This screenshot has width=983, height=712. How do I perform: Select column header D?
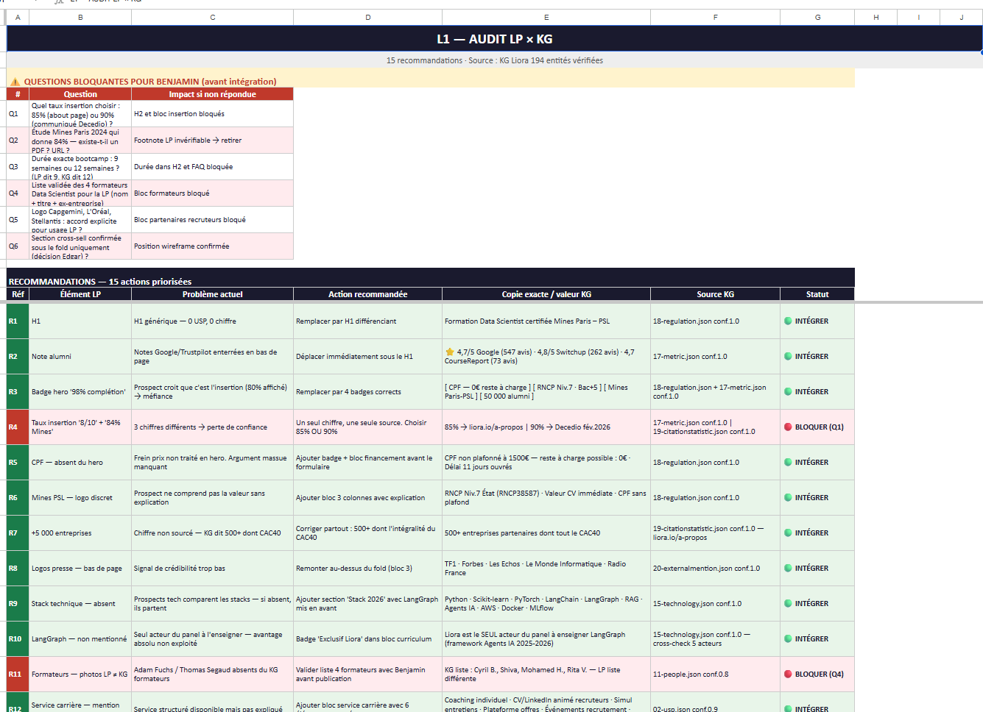click(368, 17)
